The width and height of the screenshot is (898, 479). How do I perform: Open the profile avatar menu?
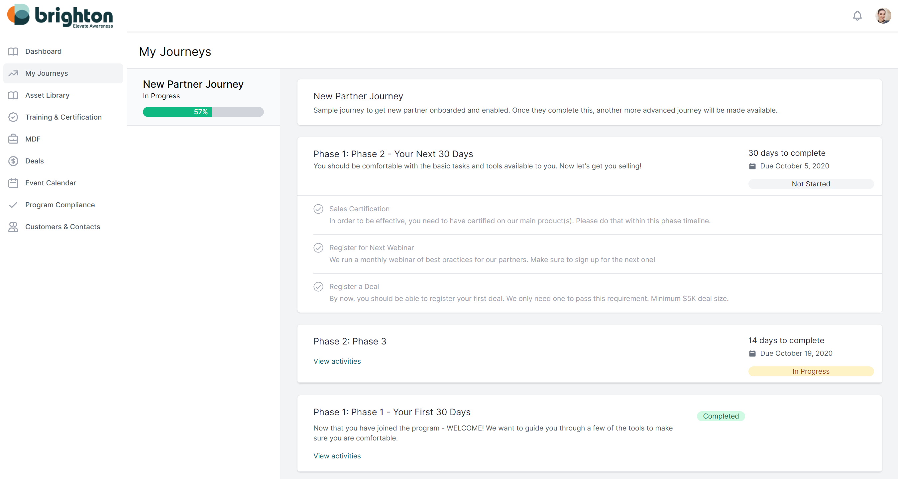[883, 15]
